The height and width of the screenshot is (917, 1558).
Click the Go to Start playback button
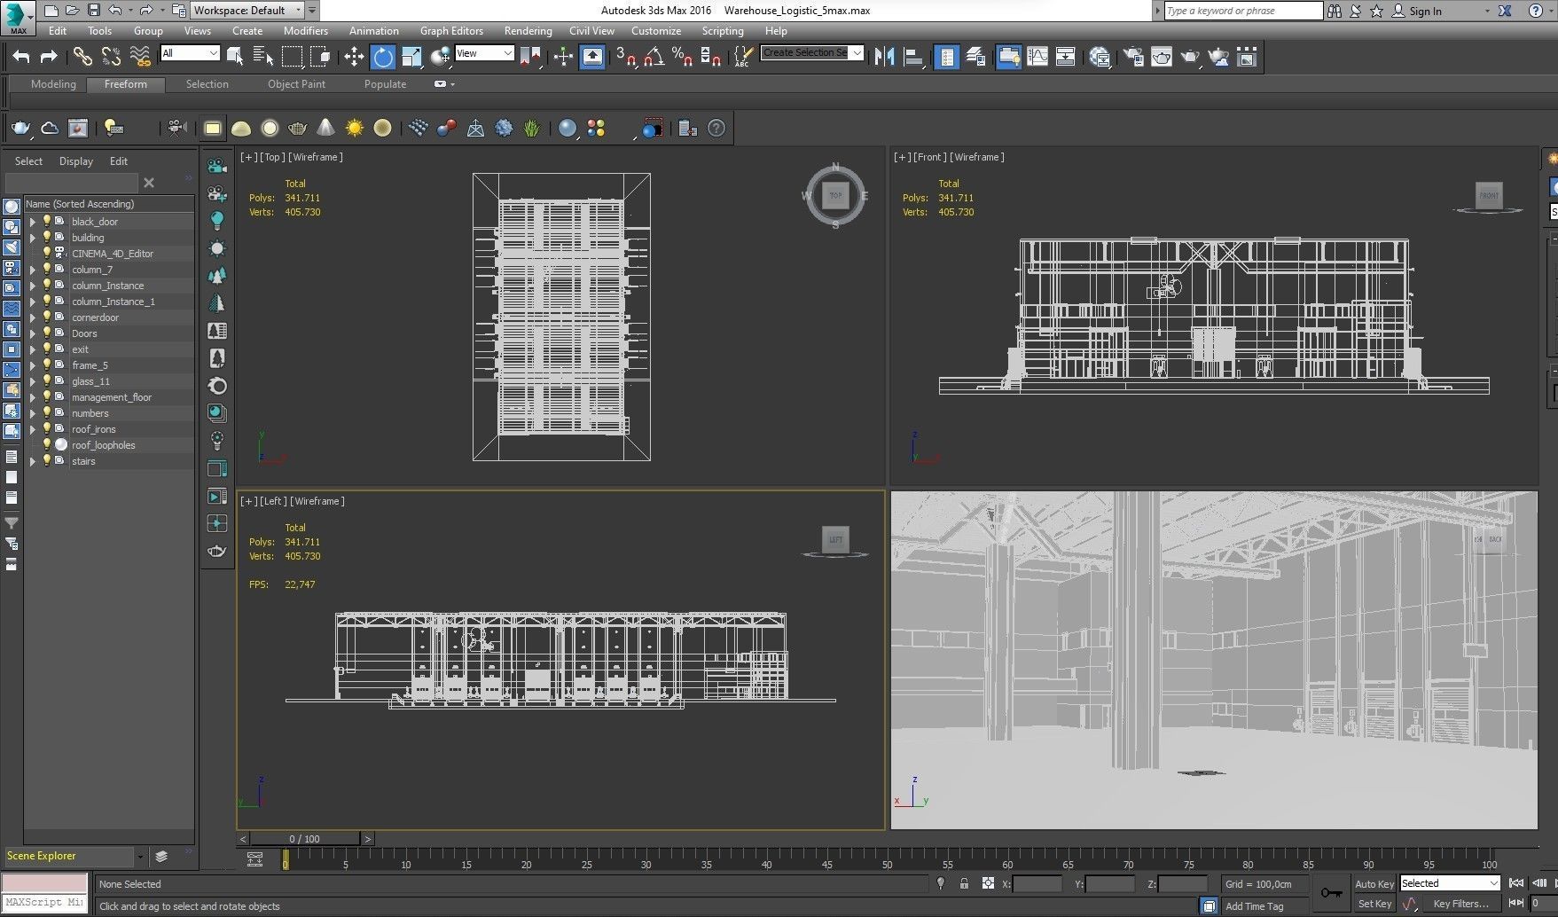click(x=1516, y=883)
